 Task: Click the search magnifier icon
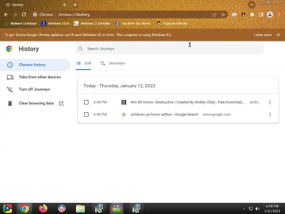pos(80,48)
